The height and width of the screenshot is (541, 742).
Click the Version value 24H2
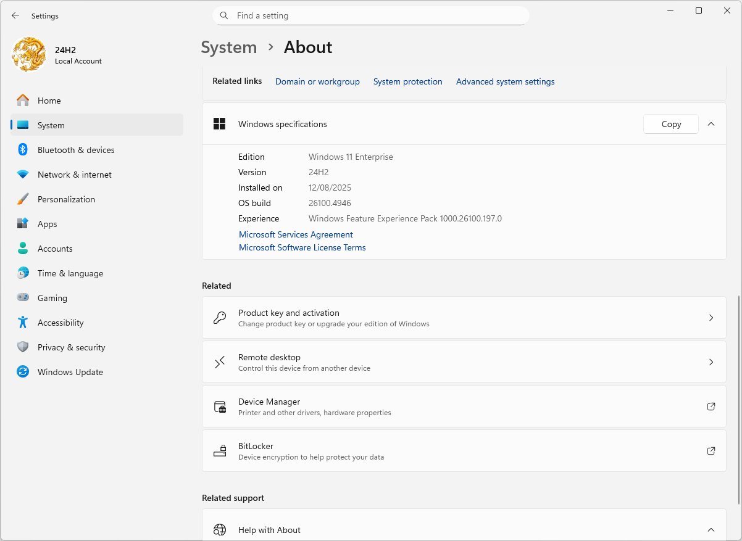(x=319, y=172)
